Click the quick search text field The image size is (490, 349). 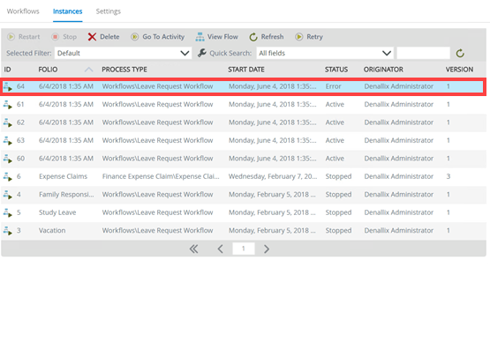tap(423, 53)
